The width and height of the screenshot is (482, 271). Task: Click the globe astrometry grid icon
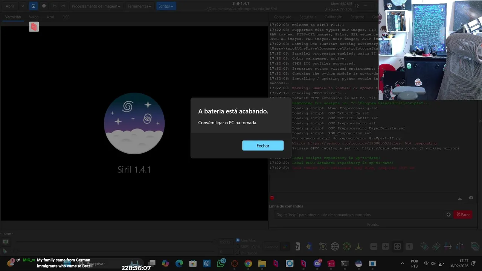click(335, 247)
